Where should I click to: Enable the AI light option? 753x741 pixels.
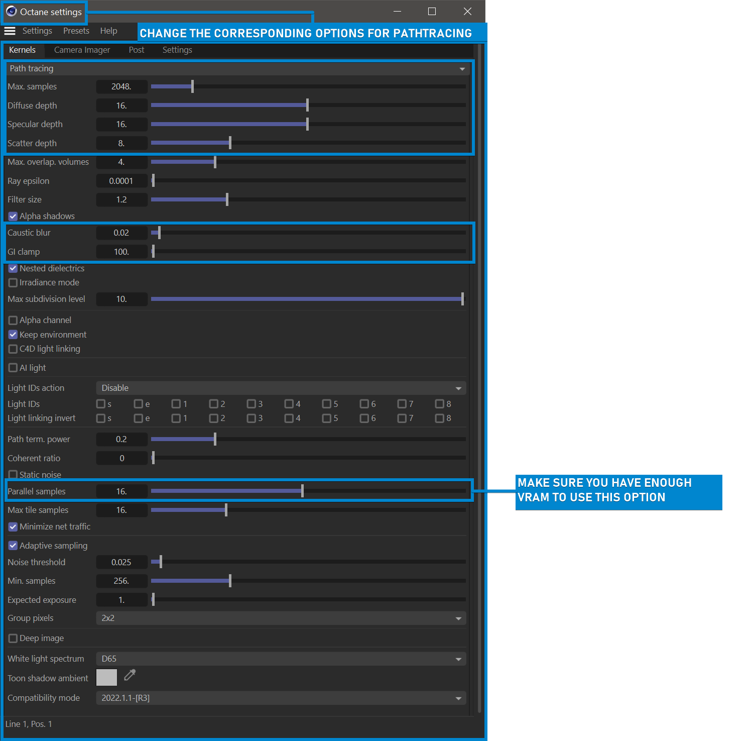[13, 368]
